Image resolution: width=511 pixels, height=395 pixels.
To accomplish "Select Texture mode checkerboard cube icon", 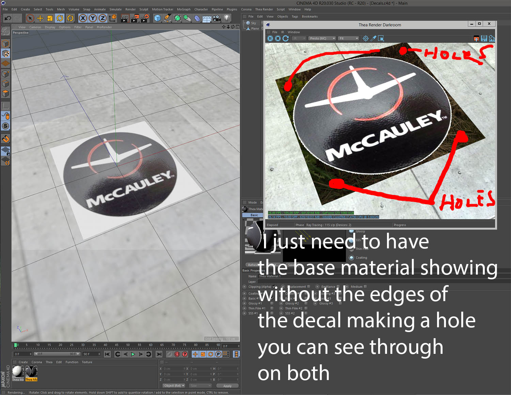I will pos(5,53).
